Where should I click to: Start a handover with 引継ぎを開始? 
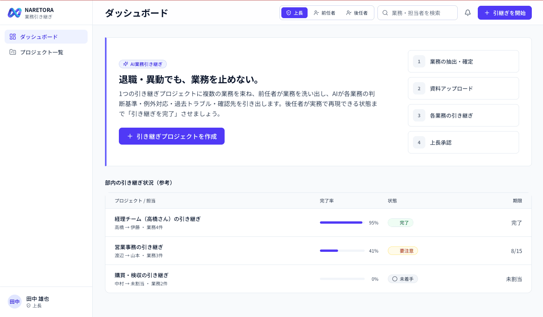click(505, 13)
